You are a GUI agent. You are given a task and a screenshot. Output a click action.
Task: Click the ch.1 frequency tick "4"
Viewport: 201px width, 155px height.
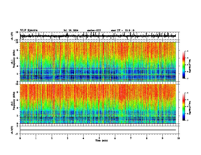pos(18,66)
